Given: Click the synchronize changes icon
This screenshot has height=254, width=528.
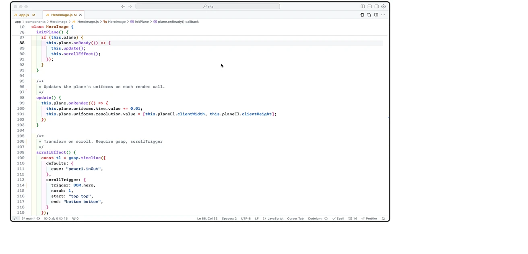Looking at the screenshot, I should pos(39,219).
